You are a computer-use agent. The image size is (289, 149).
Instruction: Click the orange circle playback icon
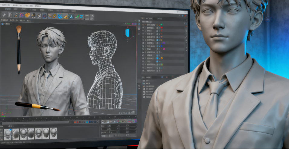point(75,122)
